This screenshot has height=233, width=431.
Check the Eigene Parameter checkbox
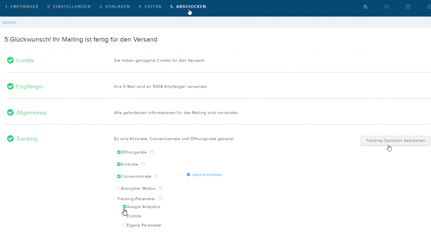[x=124, y=225]
